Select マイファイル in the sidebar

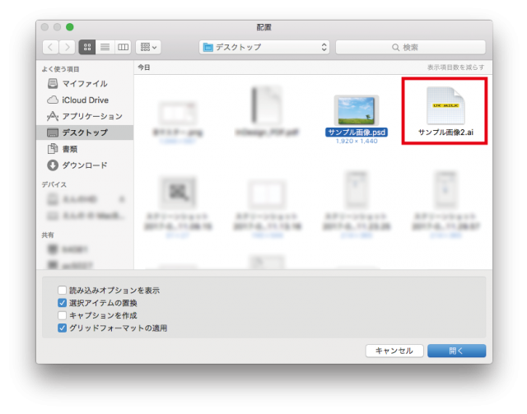coord(85,83)
